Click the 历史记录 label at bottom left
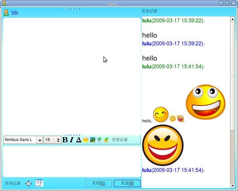Screen dimensions: 238x191 pos(13,183)
